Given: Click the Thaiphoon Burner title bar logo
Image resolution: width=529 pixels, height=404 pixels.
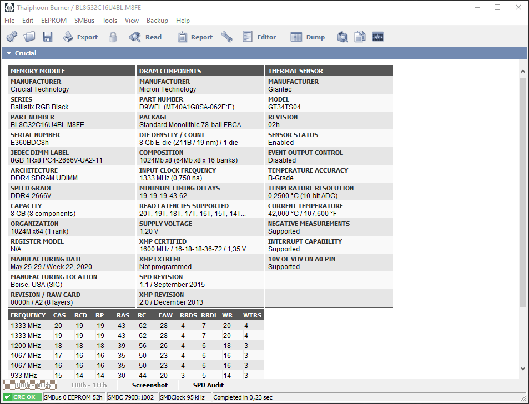Looking at the screenshot, I should pyautogui.click(x=9, y=7).
